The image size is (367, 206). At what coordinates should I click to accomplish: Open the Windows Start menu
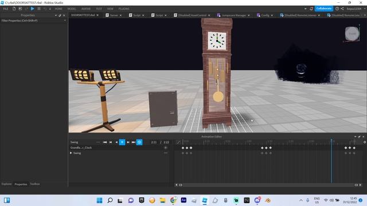[x=99, y=200]
